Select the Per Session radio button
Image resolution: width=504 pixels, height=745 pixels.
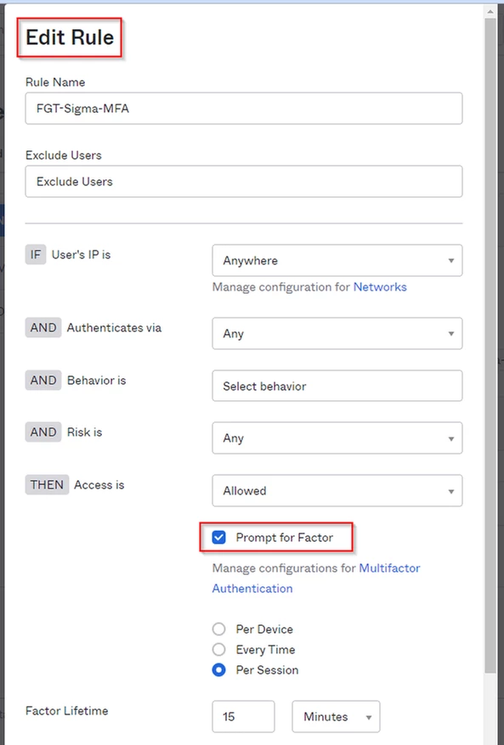coord(218,670)
